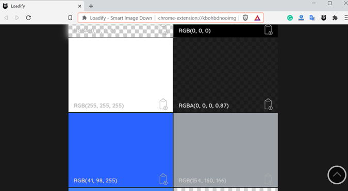Copy RGB(154, 160, 166) via clipboard icon
The image size is (348, 191).
[x=268, y=179]
